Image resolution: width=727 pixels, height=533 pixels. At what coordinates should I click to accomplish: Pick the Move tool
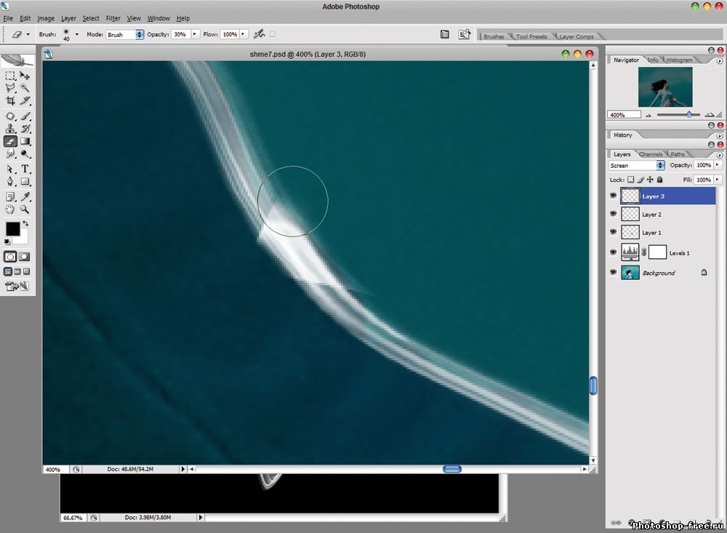click(25, 76)
